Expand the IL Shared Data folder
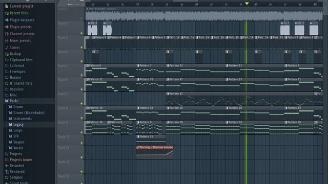Viewport: 328px width, 184px height. click(7, 83)
